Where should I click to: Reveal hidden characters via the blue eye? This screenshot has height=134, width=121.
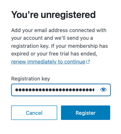103,90
